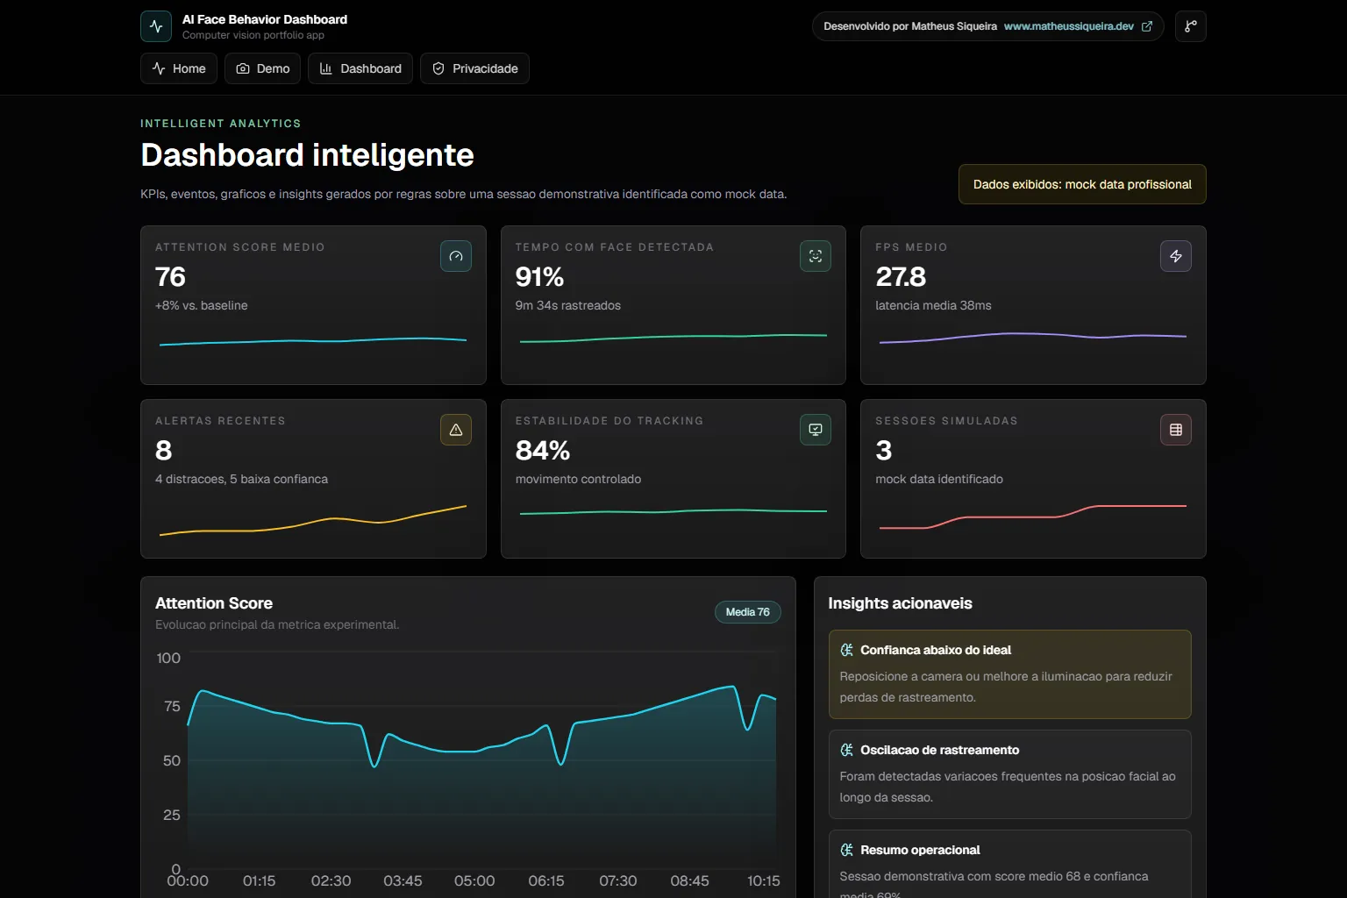Click the external link icon beside matheussiqueira.dev
Image resolution: width=1347 pixels, height=898 pixels.
(1147, 26)
